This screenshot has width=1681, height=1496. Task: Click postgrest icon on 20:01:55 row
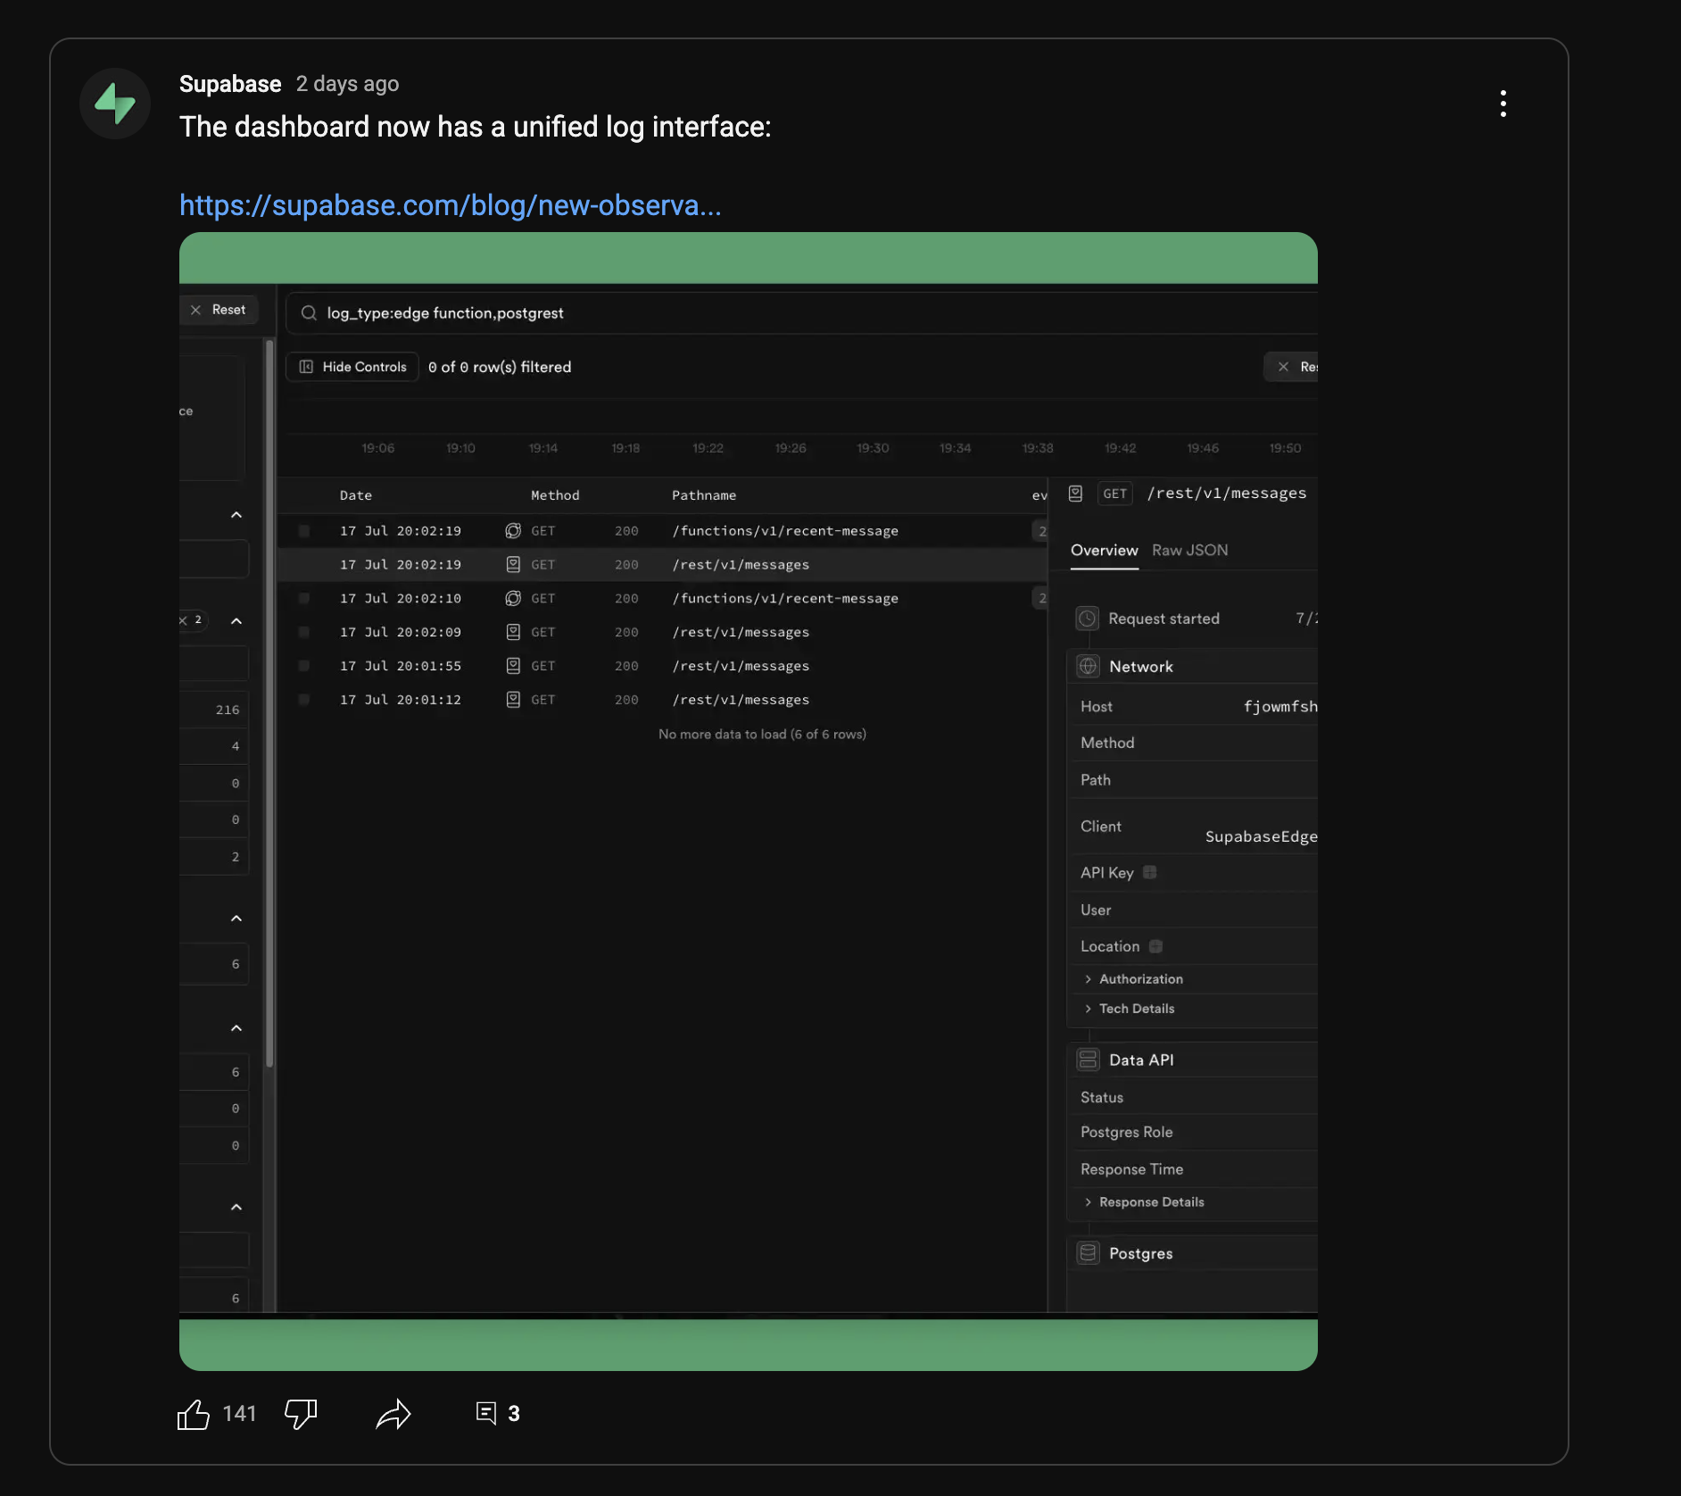click(513, 666)
